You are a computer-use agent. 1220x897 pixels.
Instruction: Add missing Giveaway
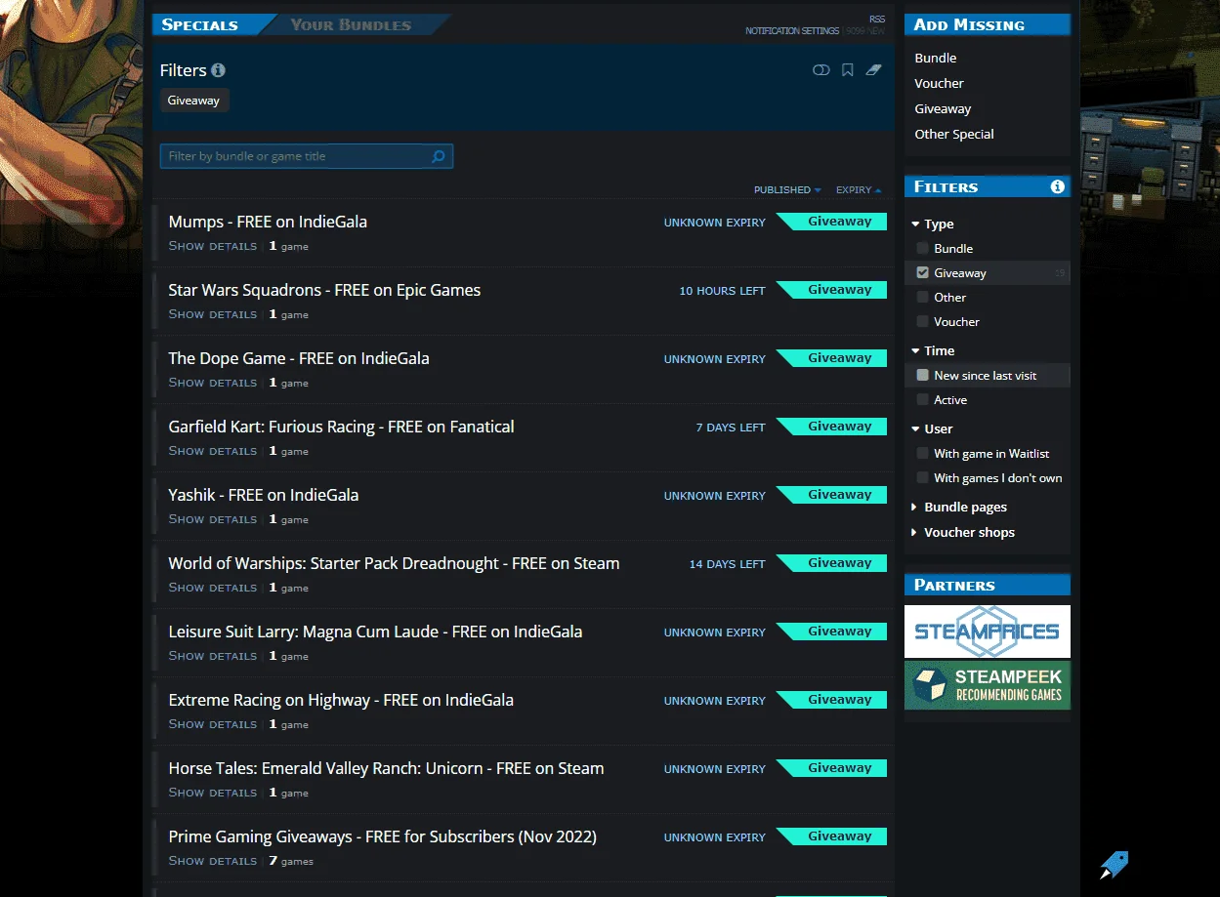tap(943, 109)
